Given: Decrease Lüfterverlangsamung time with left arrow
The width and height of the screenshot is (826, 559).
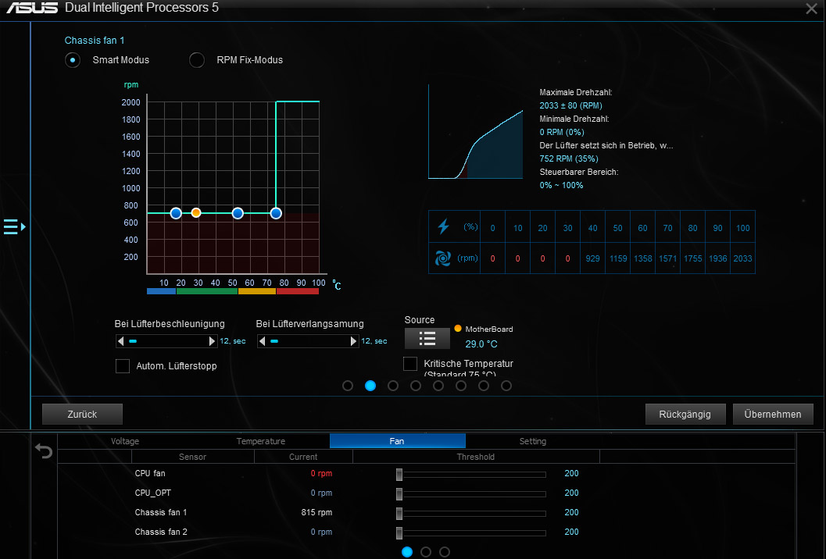Looking at the screenshot, I should (262, 341).
